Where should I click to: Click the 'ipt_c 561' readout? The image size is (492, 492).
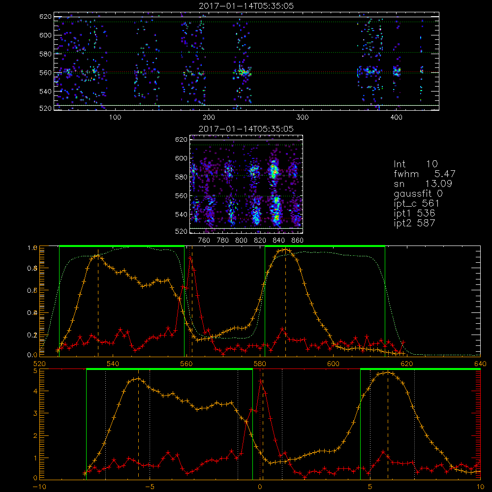coord(416,204)
